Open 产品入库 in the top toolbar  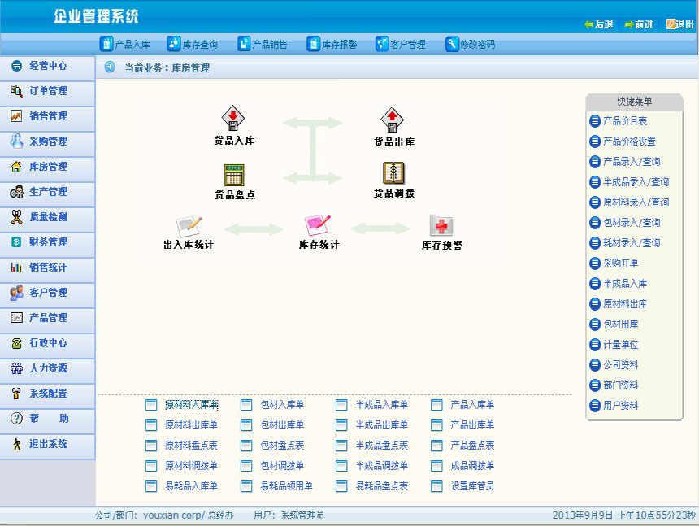(x=125, y=45)
